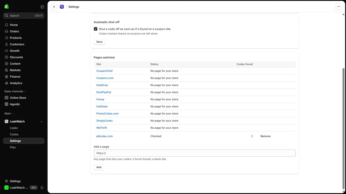Click the LeakWatch app icon in sidebar
The width and height of the screenshot is (346, 194).
click(x=6, y=121)
